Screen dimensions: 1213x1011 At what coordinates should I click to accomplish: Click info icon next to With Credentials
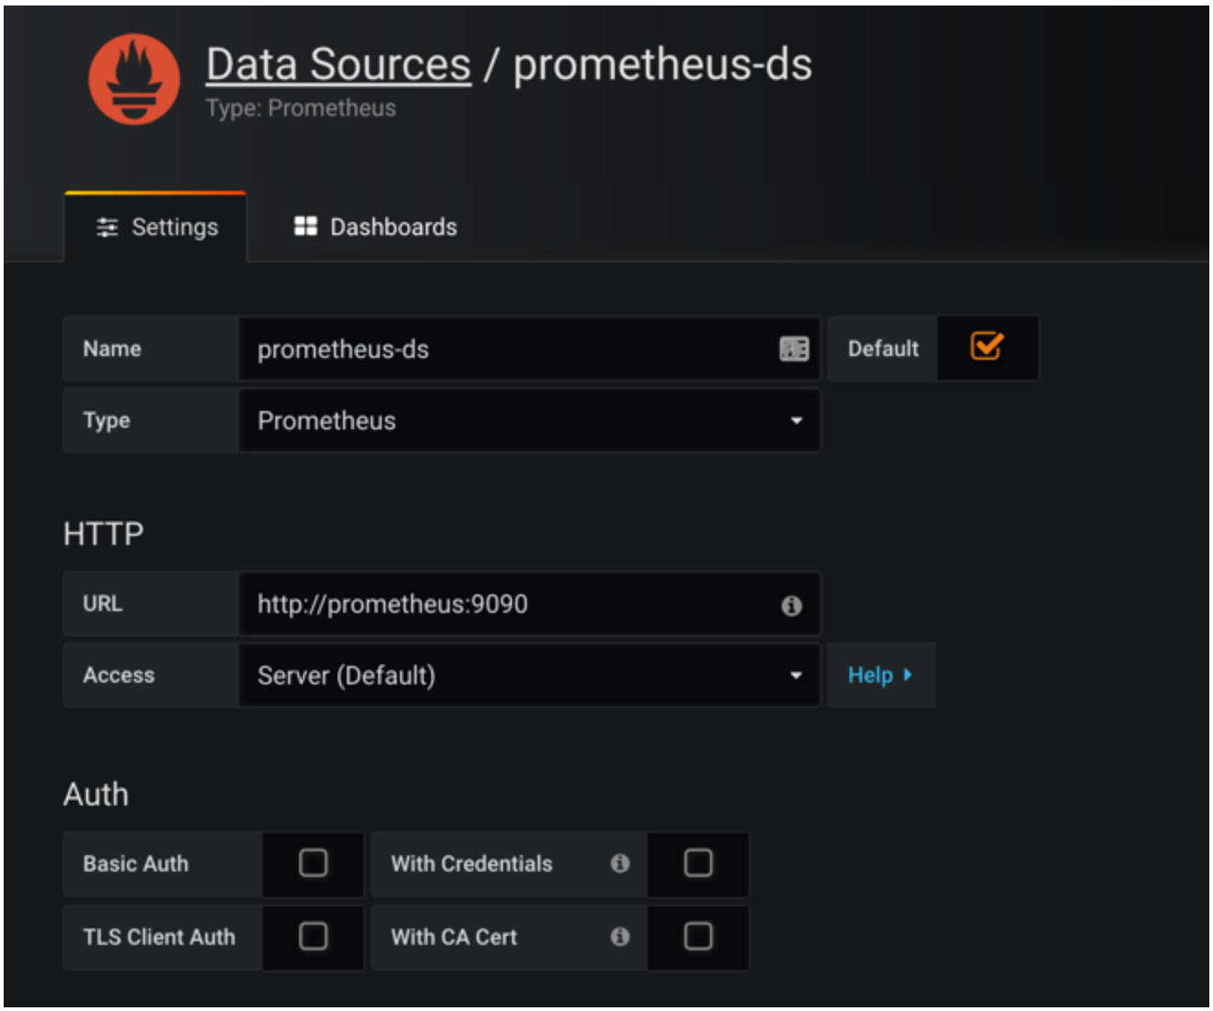tap(620, 863)
